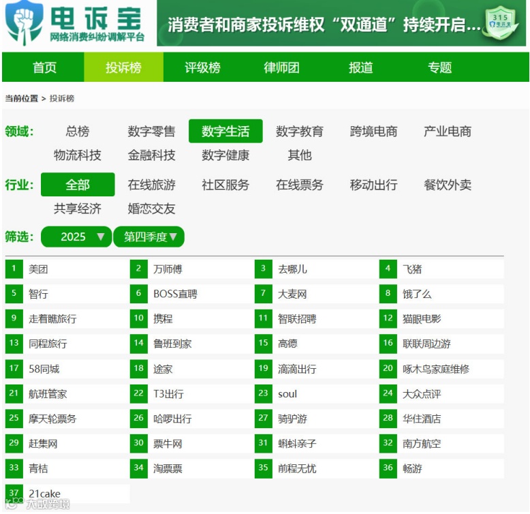Screen dimensions: 530x514
Task: Switch to the 律师团 tab
Action: pos(281,67)
